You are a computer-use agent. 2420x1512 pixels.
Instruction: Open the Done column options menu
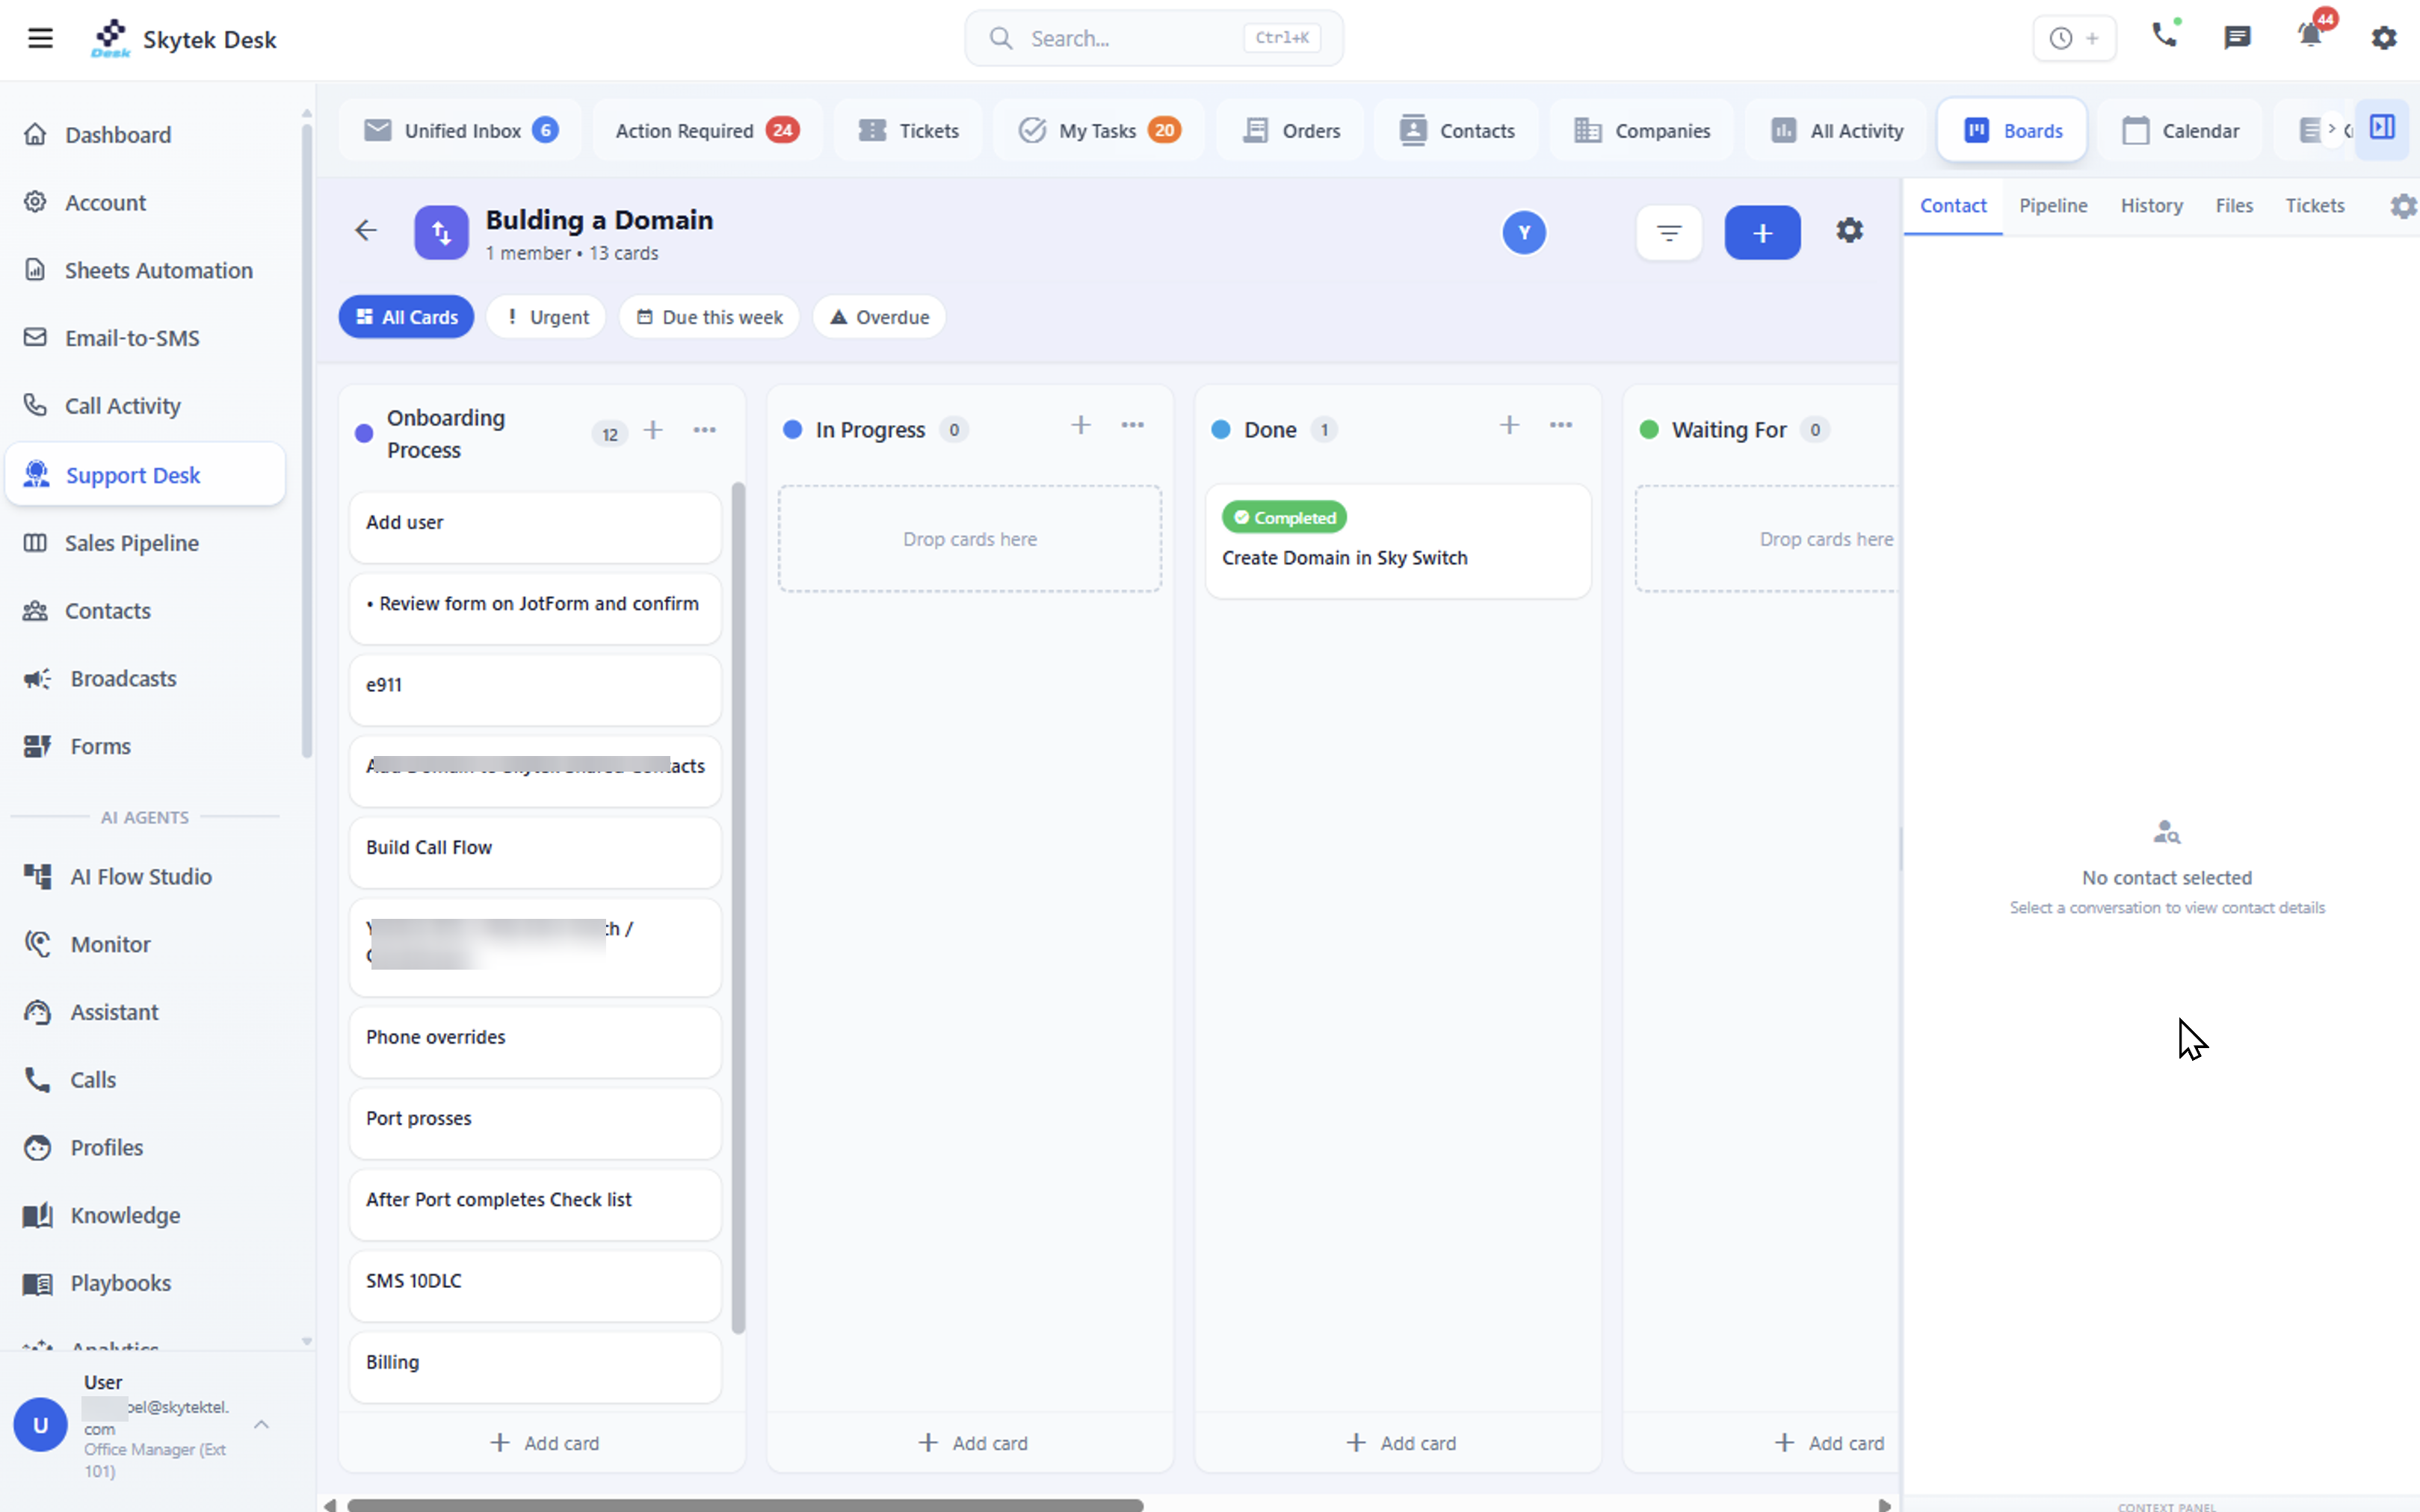pyautogui.click(x=1560, y=424)
